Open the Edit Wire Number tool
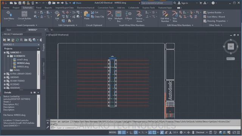Viewport: 242px width, 136px height. (165, 16)
